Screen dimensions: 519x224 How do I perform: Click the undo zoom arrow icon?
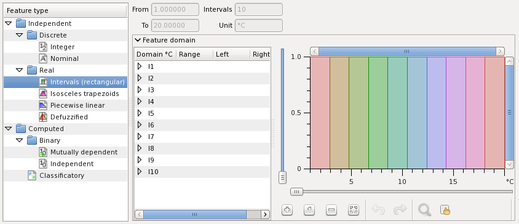[x=378, y=209]
